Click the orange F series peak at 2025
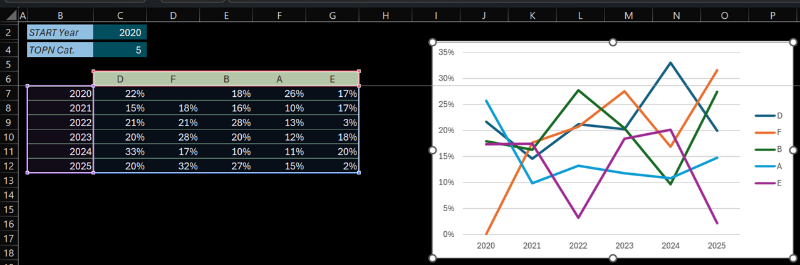Image resolution: width=800 pixels, height=265 pixels. [x=717, y=70]
